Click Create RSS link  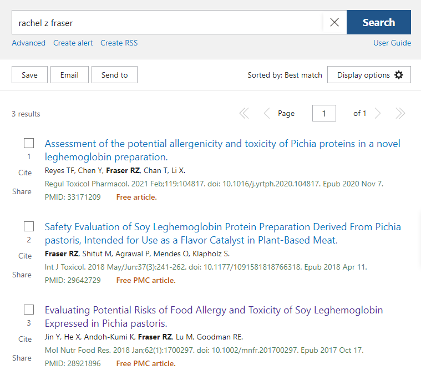tap(119, 43)
